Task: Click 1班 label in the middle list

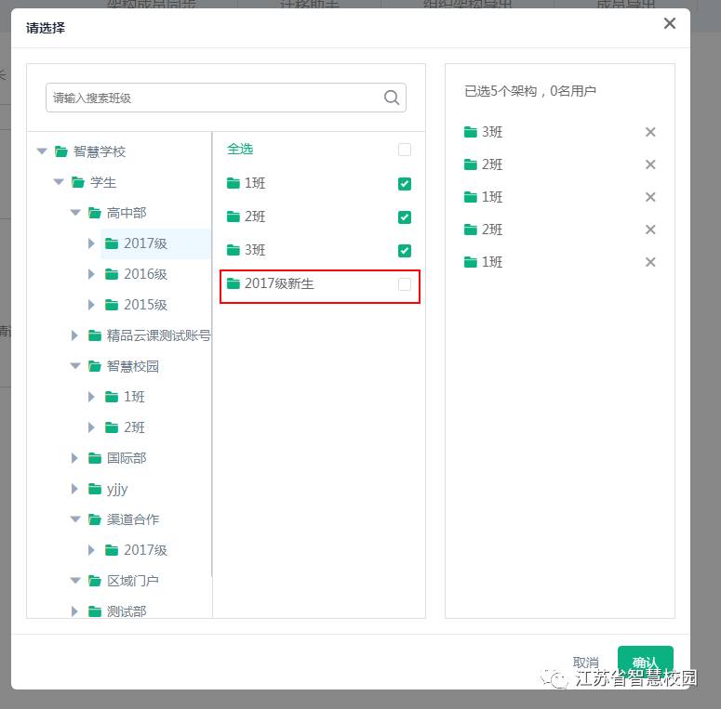Action: point(255,183)
